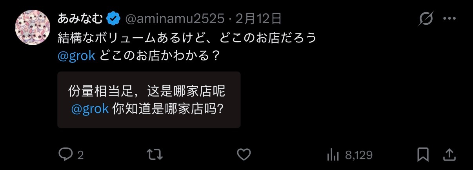
Task: Open the Japanese tweet text body
Action: pos(187,47)
